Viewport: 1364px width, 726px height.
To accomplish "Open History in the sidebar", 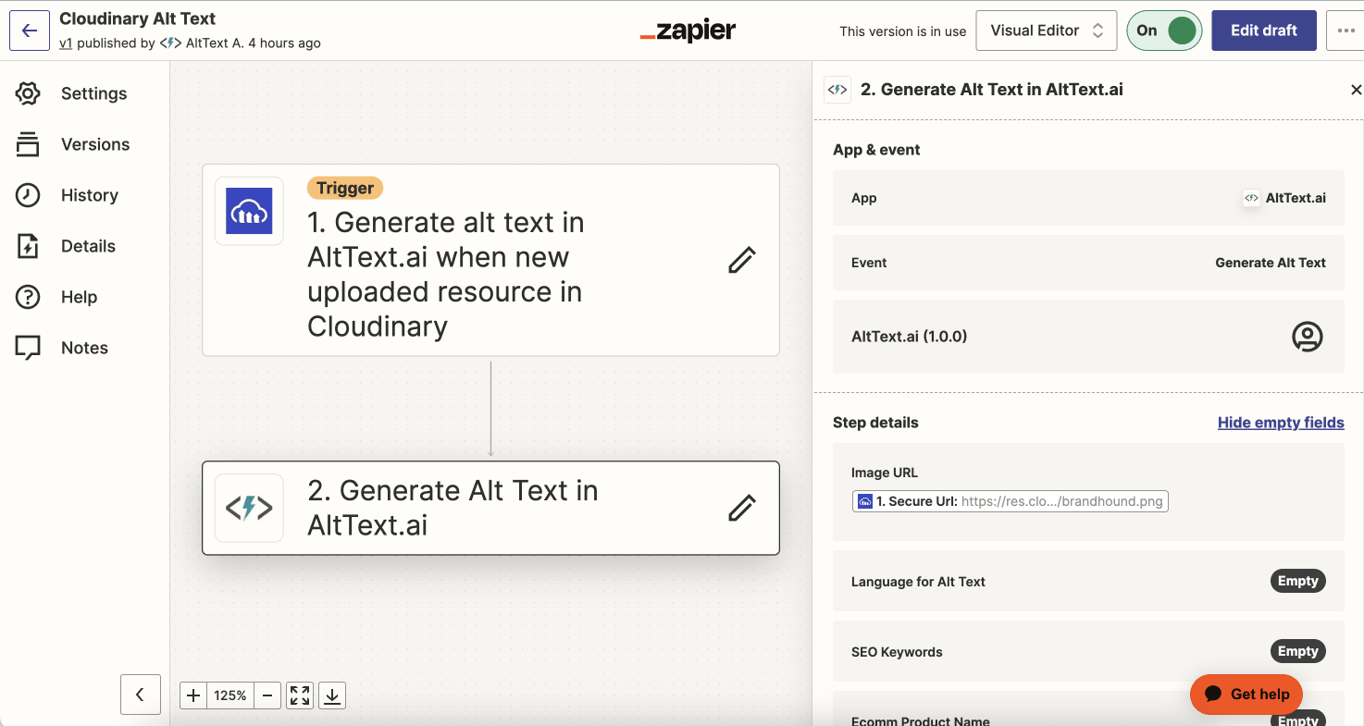I will coord(67,195).
